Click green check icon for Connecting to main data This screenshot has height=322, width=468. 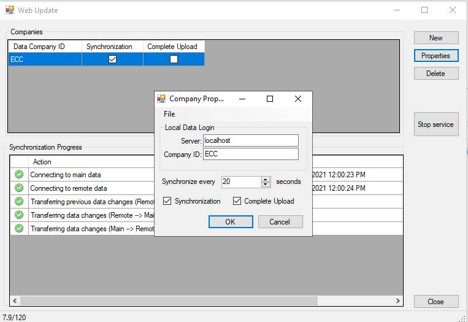[19, 175]
